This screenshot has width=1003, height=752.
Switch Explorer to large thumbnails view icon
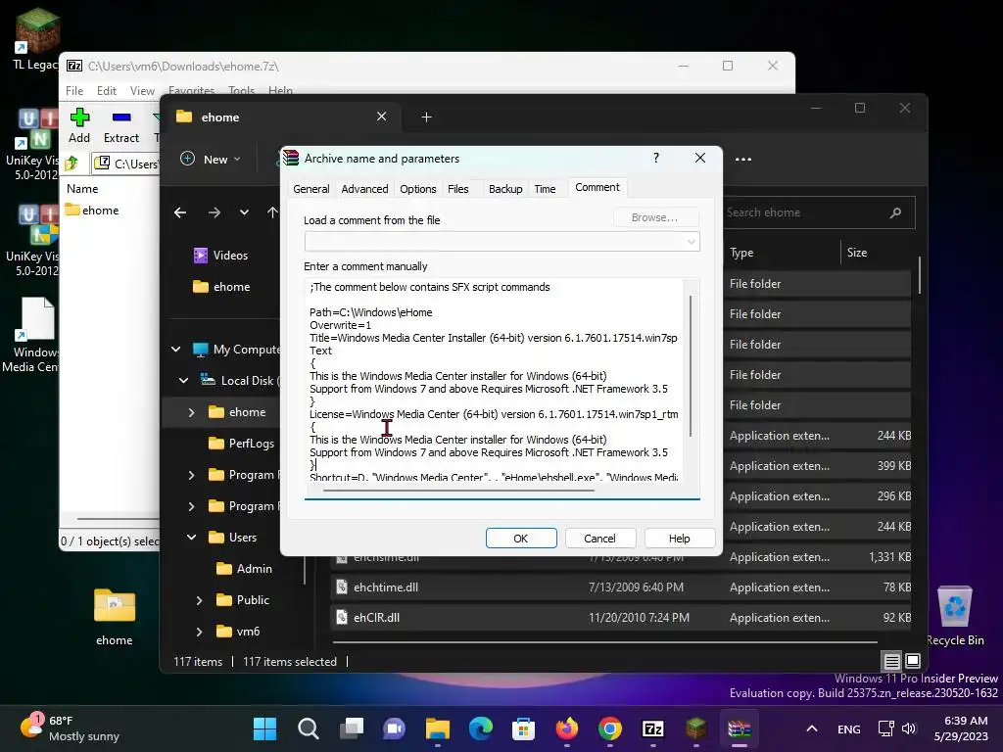tap(914, 661)
